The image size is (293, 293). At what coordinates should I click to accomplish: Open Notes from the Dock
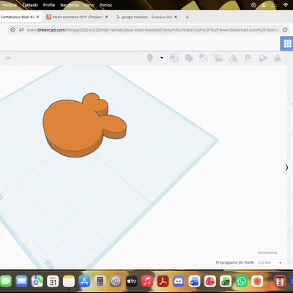pos(69,281)
